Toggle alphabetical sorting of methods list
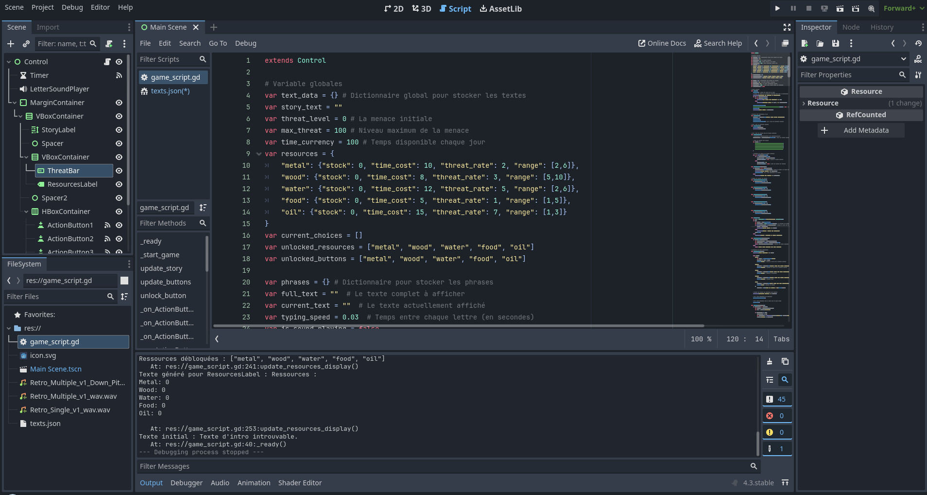This screenshot has width=927, height=495. [x=203, y=208]
